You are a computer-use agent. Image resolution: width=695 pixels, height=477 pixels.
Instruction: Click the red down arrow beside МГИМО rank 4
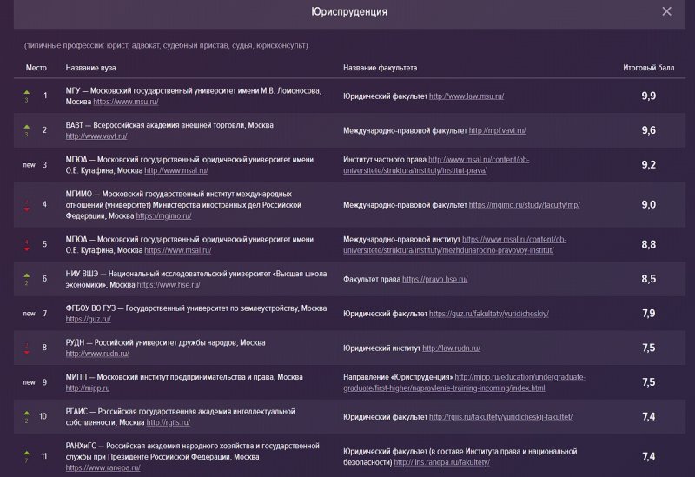click(27, 209)
